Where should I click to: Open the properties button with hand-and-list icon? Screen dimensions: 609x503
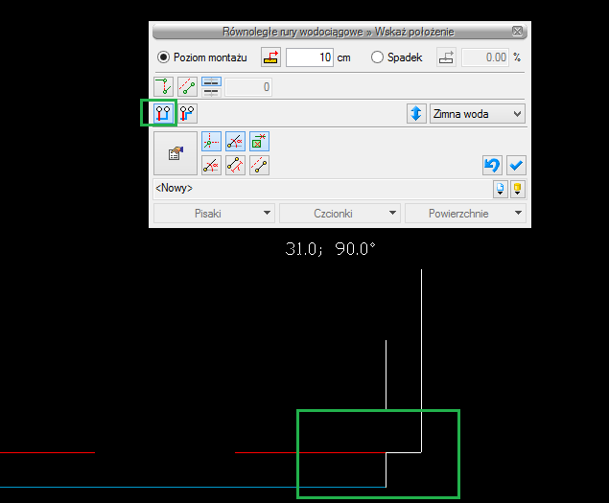(176, 153)
